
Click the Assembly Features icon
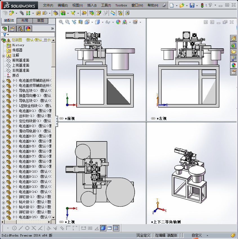pyautogui.click(x=63, y=13)
